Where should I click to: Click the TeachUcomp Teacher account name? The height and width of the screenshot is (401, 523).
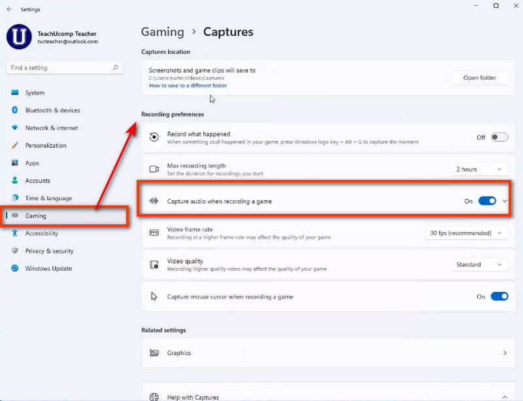pyautogui.click(x=67, y=34)
